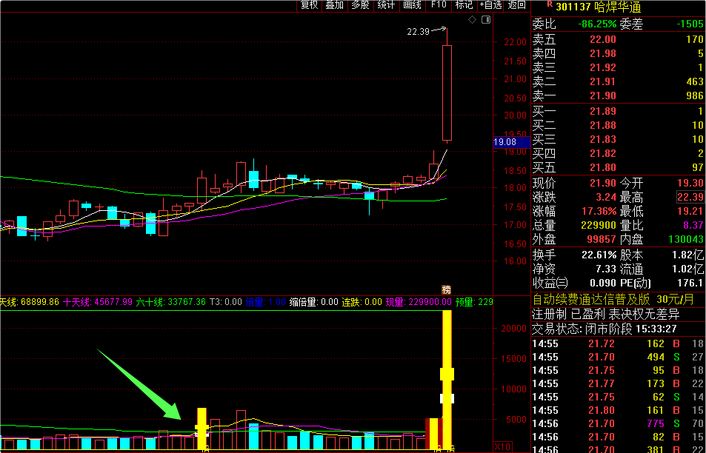Click the boxed 最高 22.39 value
The height and width of the screenshot is (453, 706).
pos(690,197)
